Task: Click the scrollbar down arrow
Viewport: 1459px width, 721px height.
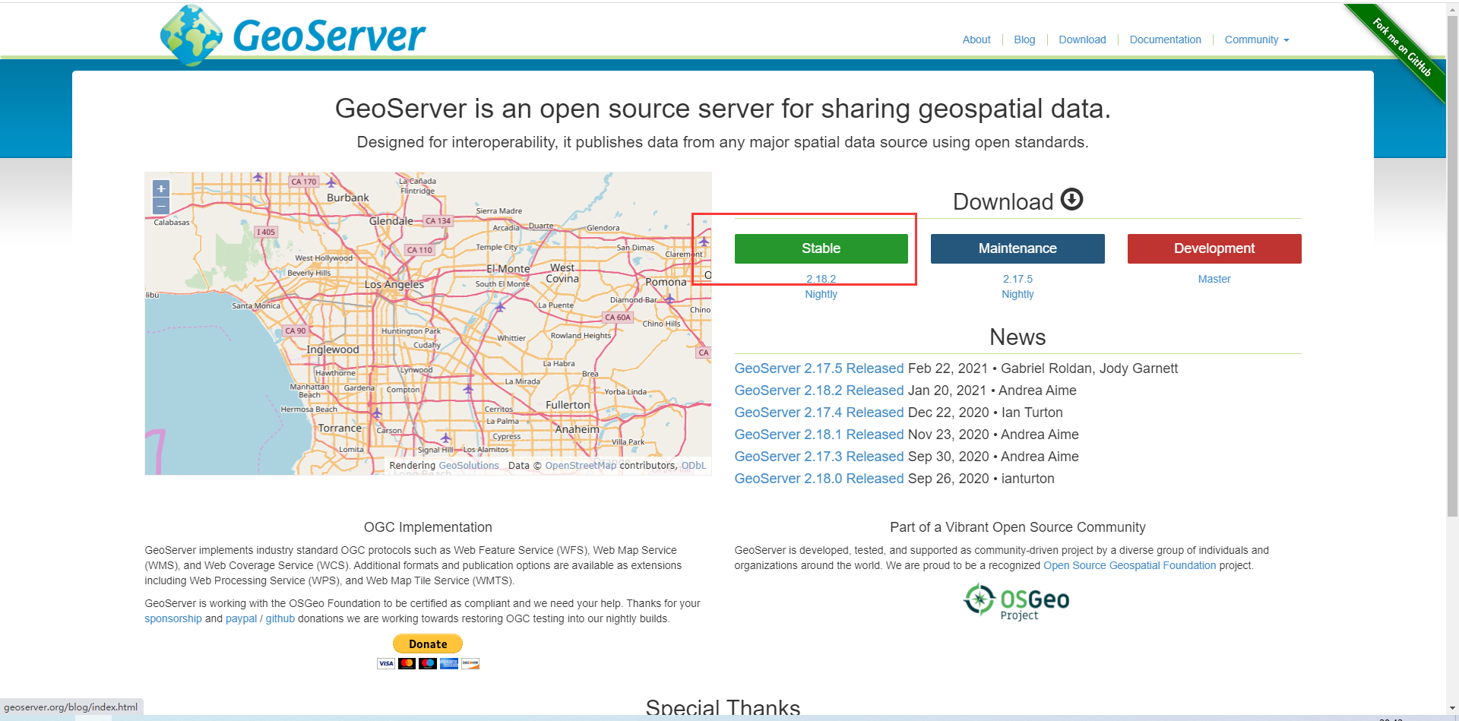Action: point(1452,709)
